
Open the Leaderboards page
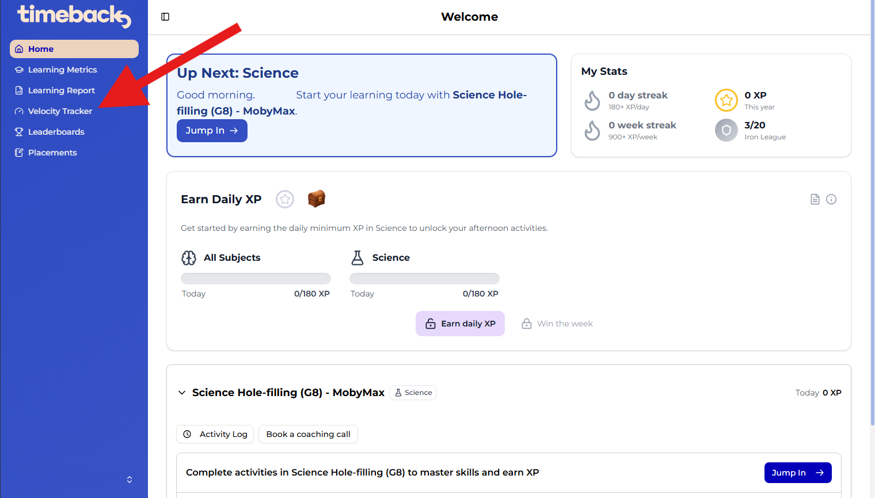(x=56, y=132)
